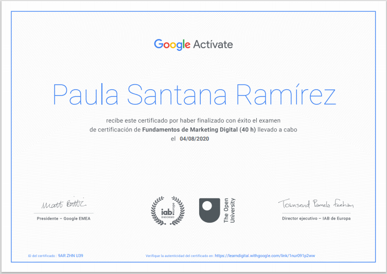Click 'Verifique la autenticidad del certificado en' text
387x274 pixels.
click(x=180, y=256)
